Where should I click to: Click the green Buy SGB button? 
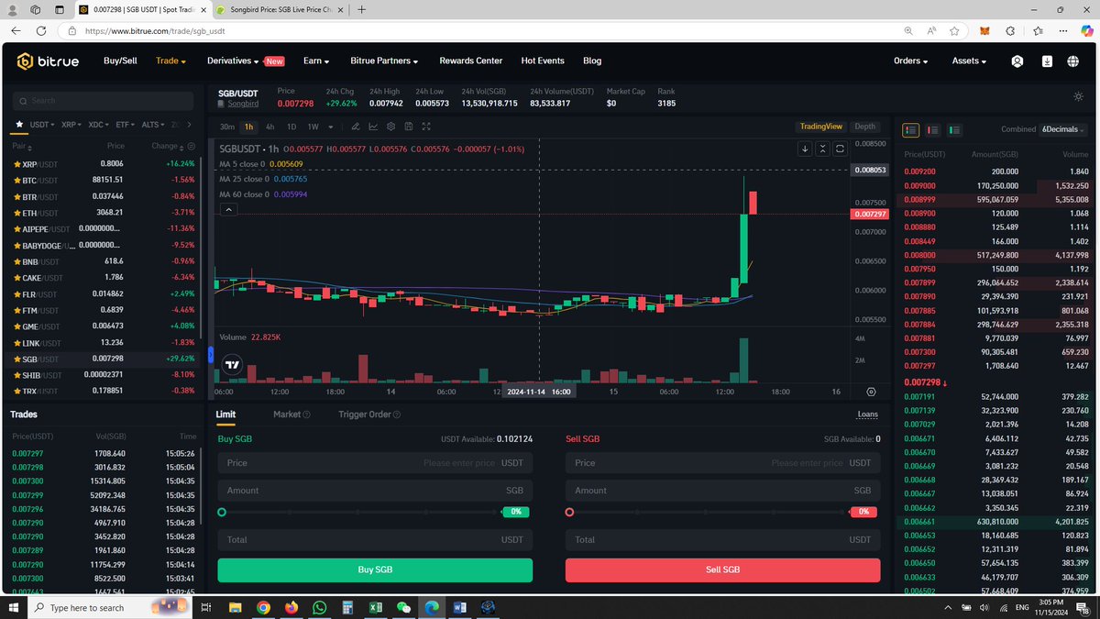pyautogui.click(x=375, y=569)
